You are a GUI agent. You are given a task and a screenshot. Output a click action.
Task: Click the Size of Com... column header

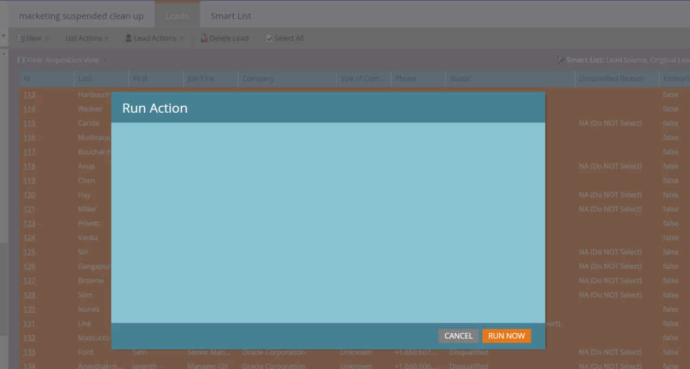[x=363, y=79]
